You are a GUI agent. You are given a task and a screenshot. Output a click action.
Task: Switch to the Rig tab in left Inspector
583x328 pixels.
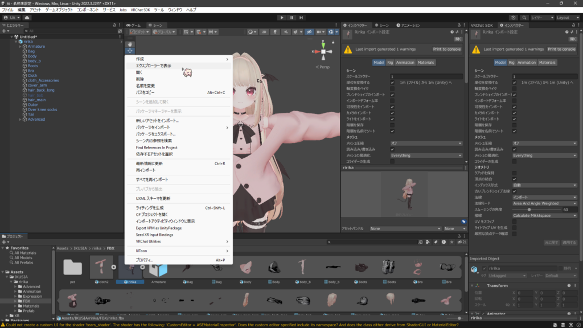click(390, 63)
